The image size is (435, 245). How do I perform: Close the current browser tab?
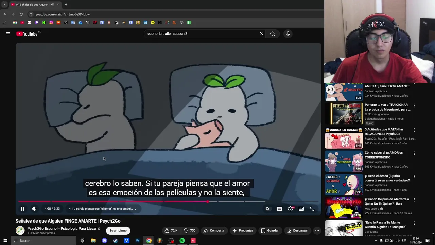(58, 5)
